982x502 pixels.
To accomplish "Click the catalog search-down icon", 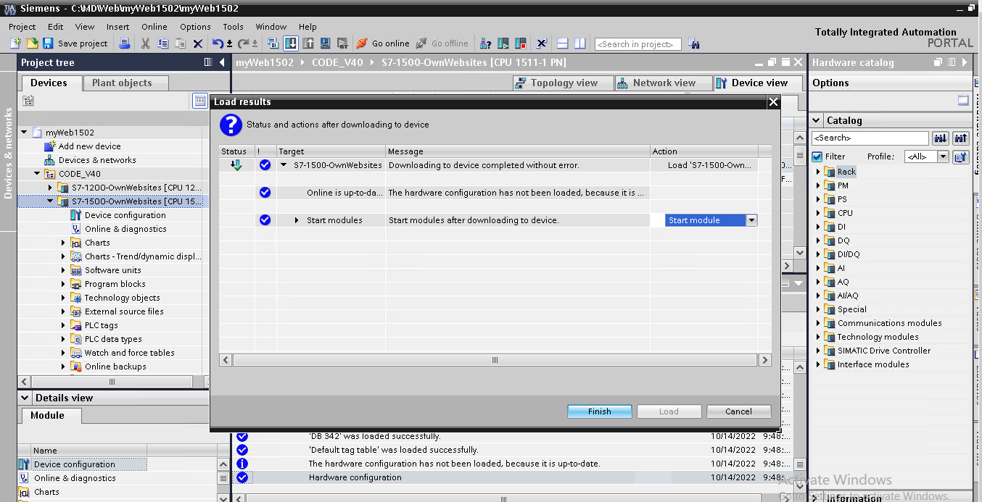I will coord(941,138).
